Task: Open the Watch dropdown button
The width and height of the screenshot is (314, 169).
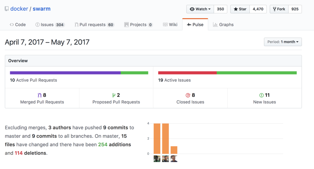Action: (200, 9)
